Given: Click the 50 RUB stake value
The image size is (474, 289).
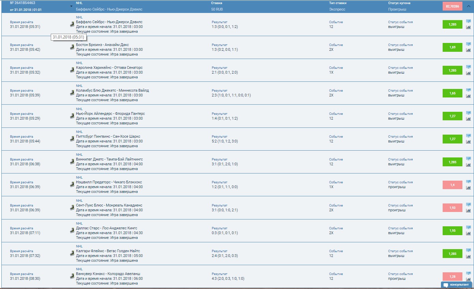Looking at the screenshot, I should pyautogui.click(x=217, y=10).
